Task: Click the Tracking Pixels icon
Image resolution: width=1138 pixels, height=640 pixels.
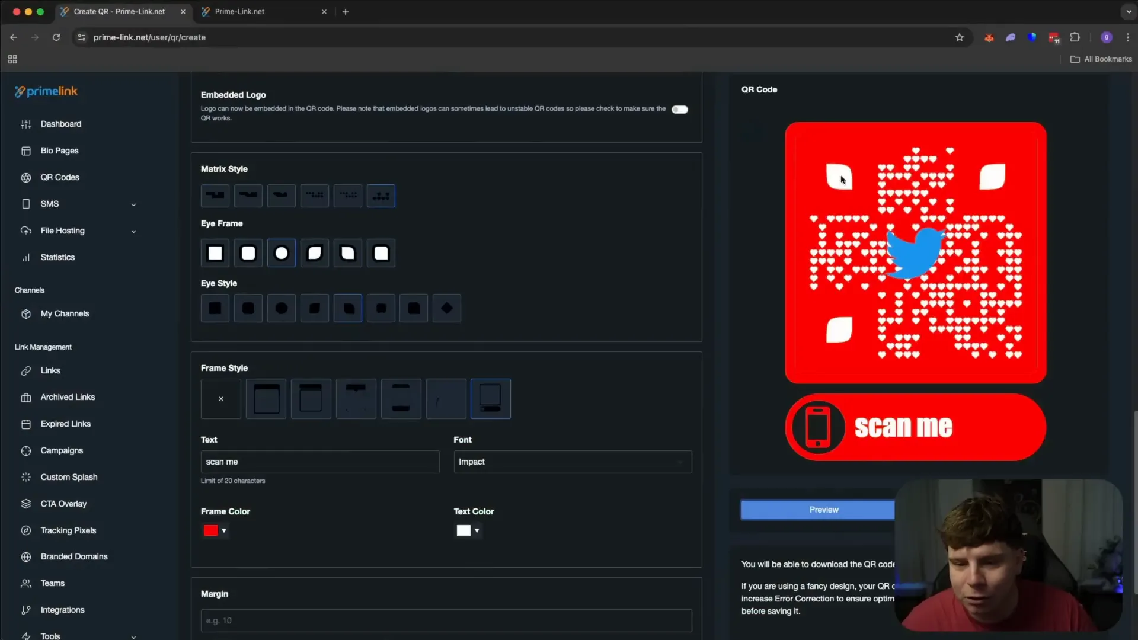Action: (26, 530)
